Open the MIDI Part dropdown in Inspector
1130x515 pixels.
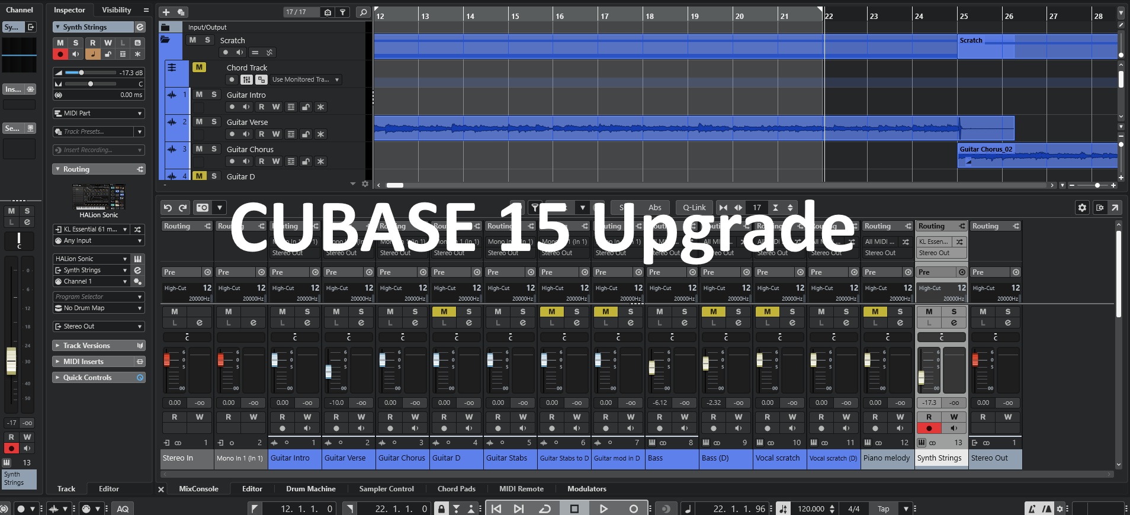click(x=99, y=113)
